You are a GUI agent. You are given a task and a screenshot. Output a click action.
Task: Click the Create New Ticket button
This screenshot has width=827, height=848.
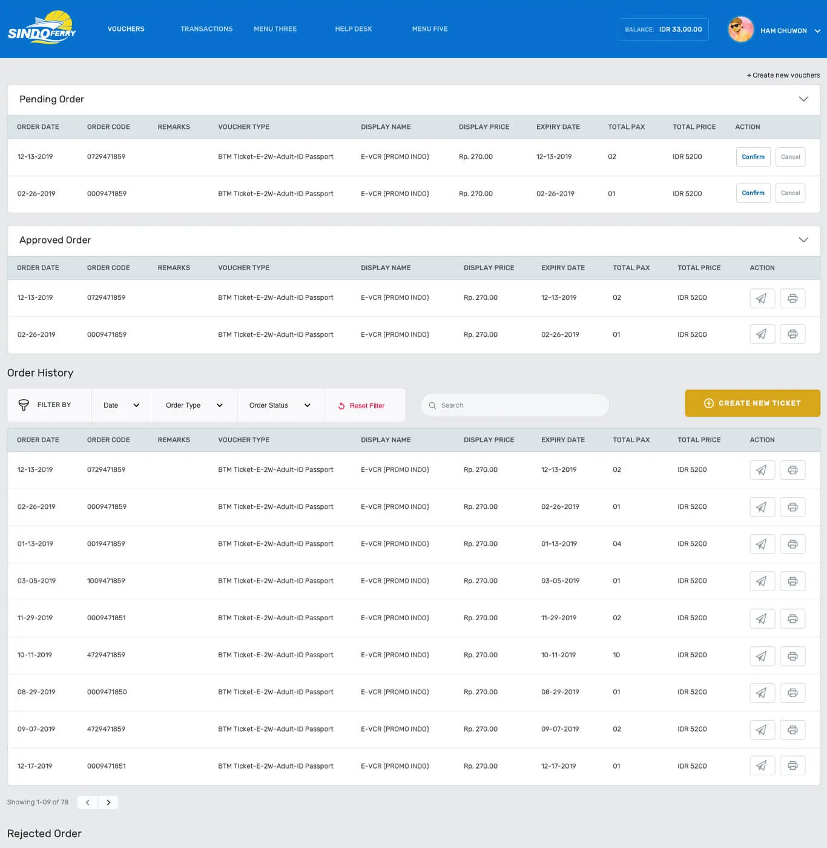tap(752, 403)
